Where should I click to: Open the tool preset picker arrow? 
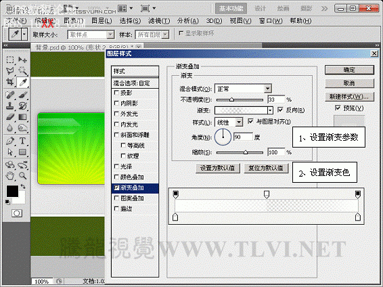click(24, 35)
